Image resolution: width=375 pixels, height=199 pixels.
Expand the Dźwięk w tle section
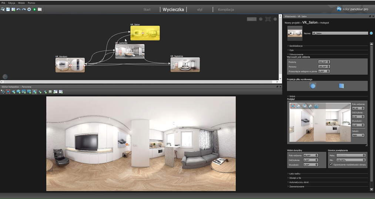pyautogui.click(x=296, y=178)
